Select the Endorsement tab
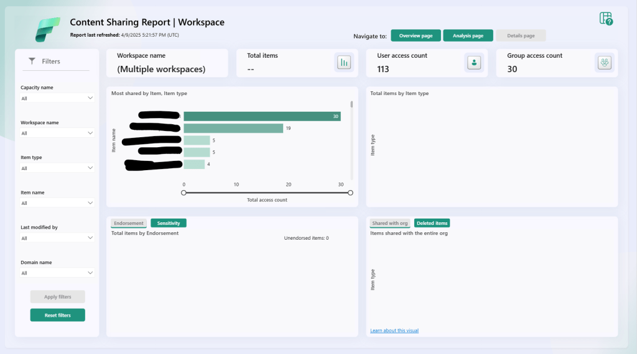This screenshot has height=354, width=637. pyautogui.click(x=129, y=223)
